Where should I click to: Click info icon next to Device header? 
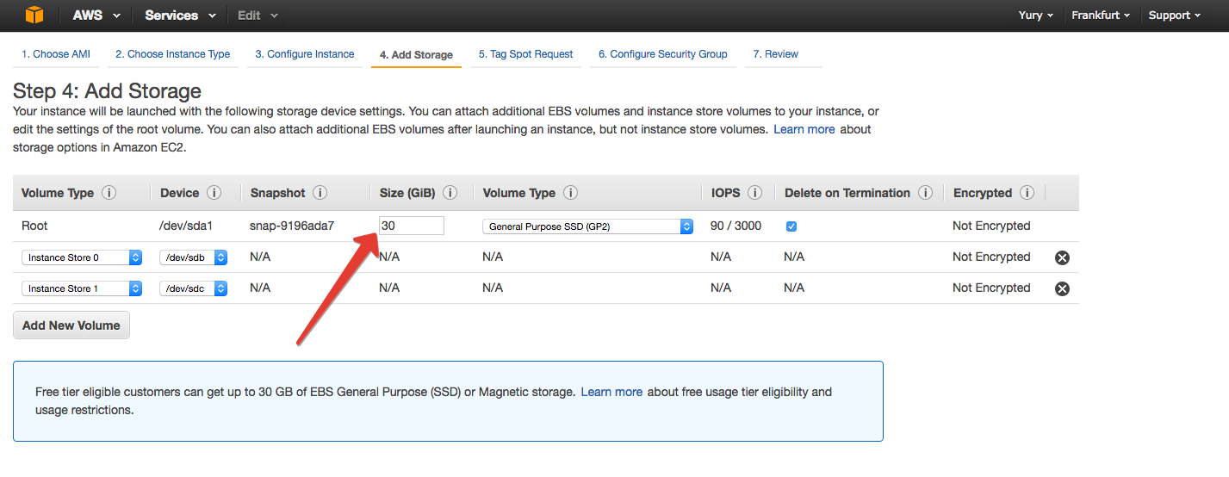214,193
